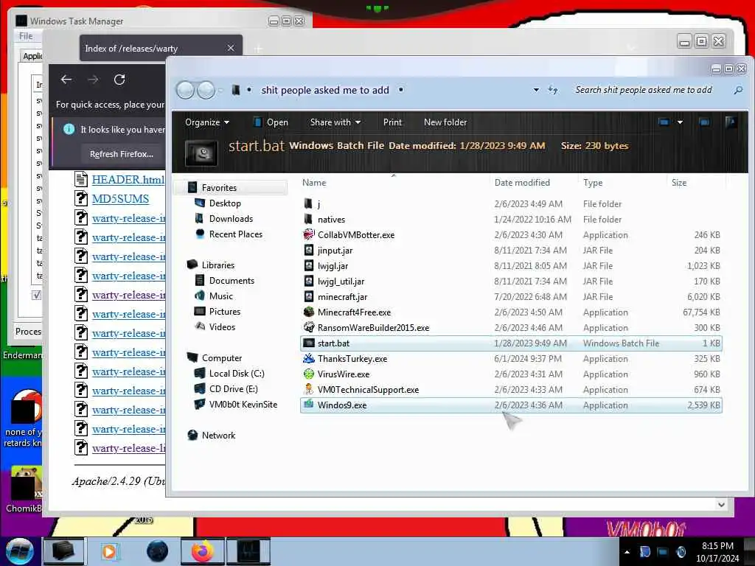755x566 pixels.
Task: Toggle the preview pane icon in Explorer toolbar
Action: click(704, 122)
